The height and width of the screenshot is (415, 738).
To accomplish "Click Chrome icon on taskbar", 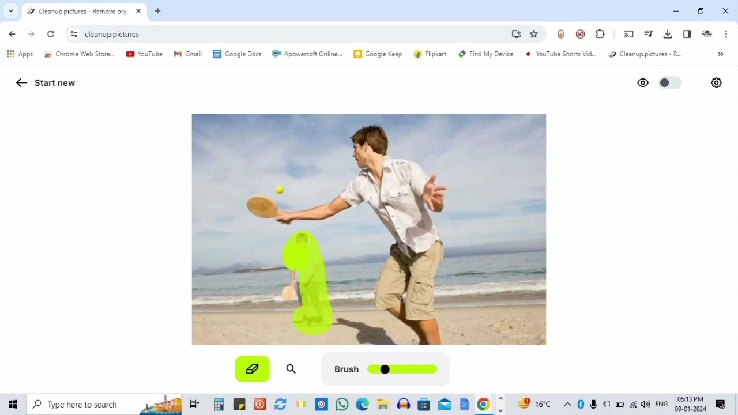I will pyautogui.click(x=484, y=404).
